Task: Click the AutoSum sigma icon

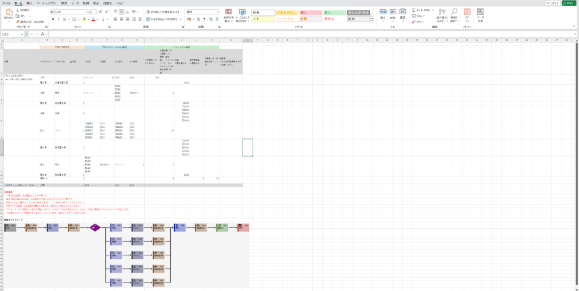Action: (x=413, y=10)
